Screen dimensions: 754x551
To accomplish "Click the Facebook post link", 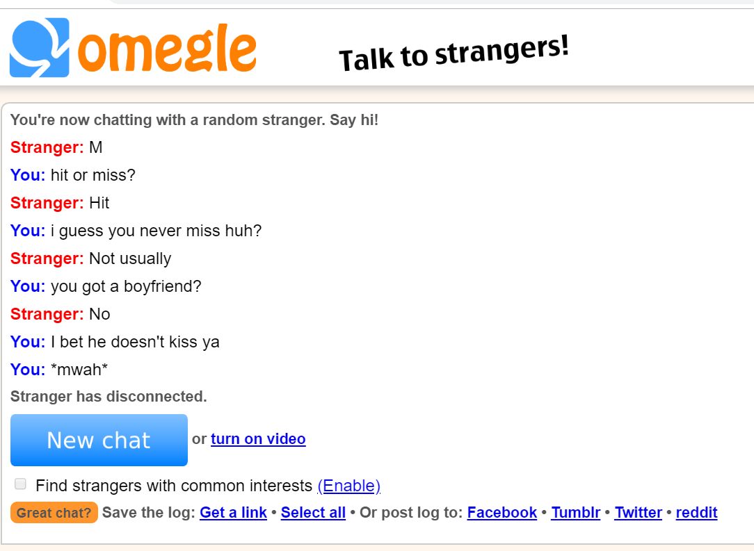I will 502,513.
